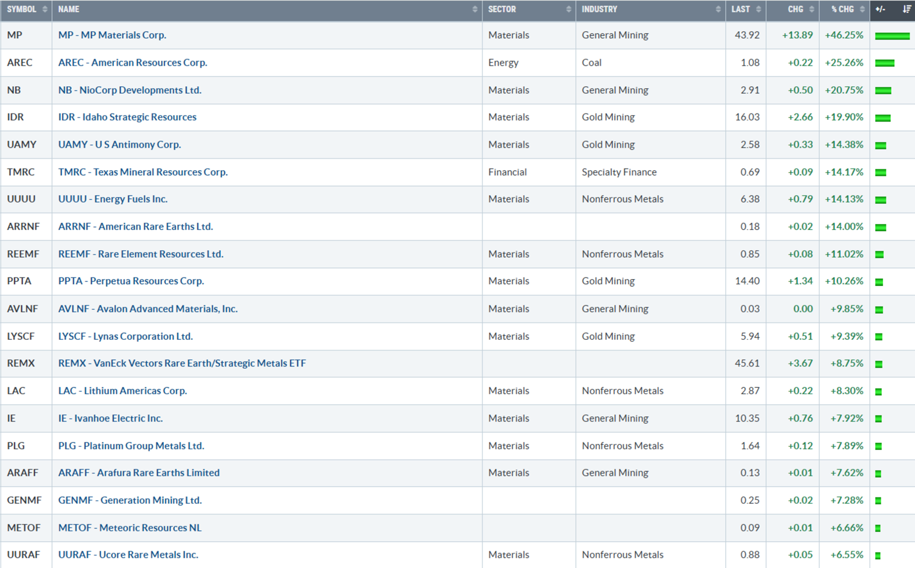Open Platinum Group Metals Ltd. link
The width and height of the screenshot is (915, 568).
pos(131,446)
